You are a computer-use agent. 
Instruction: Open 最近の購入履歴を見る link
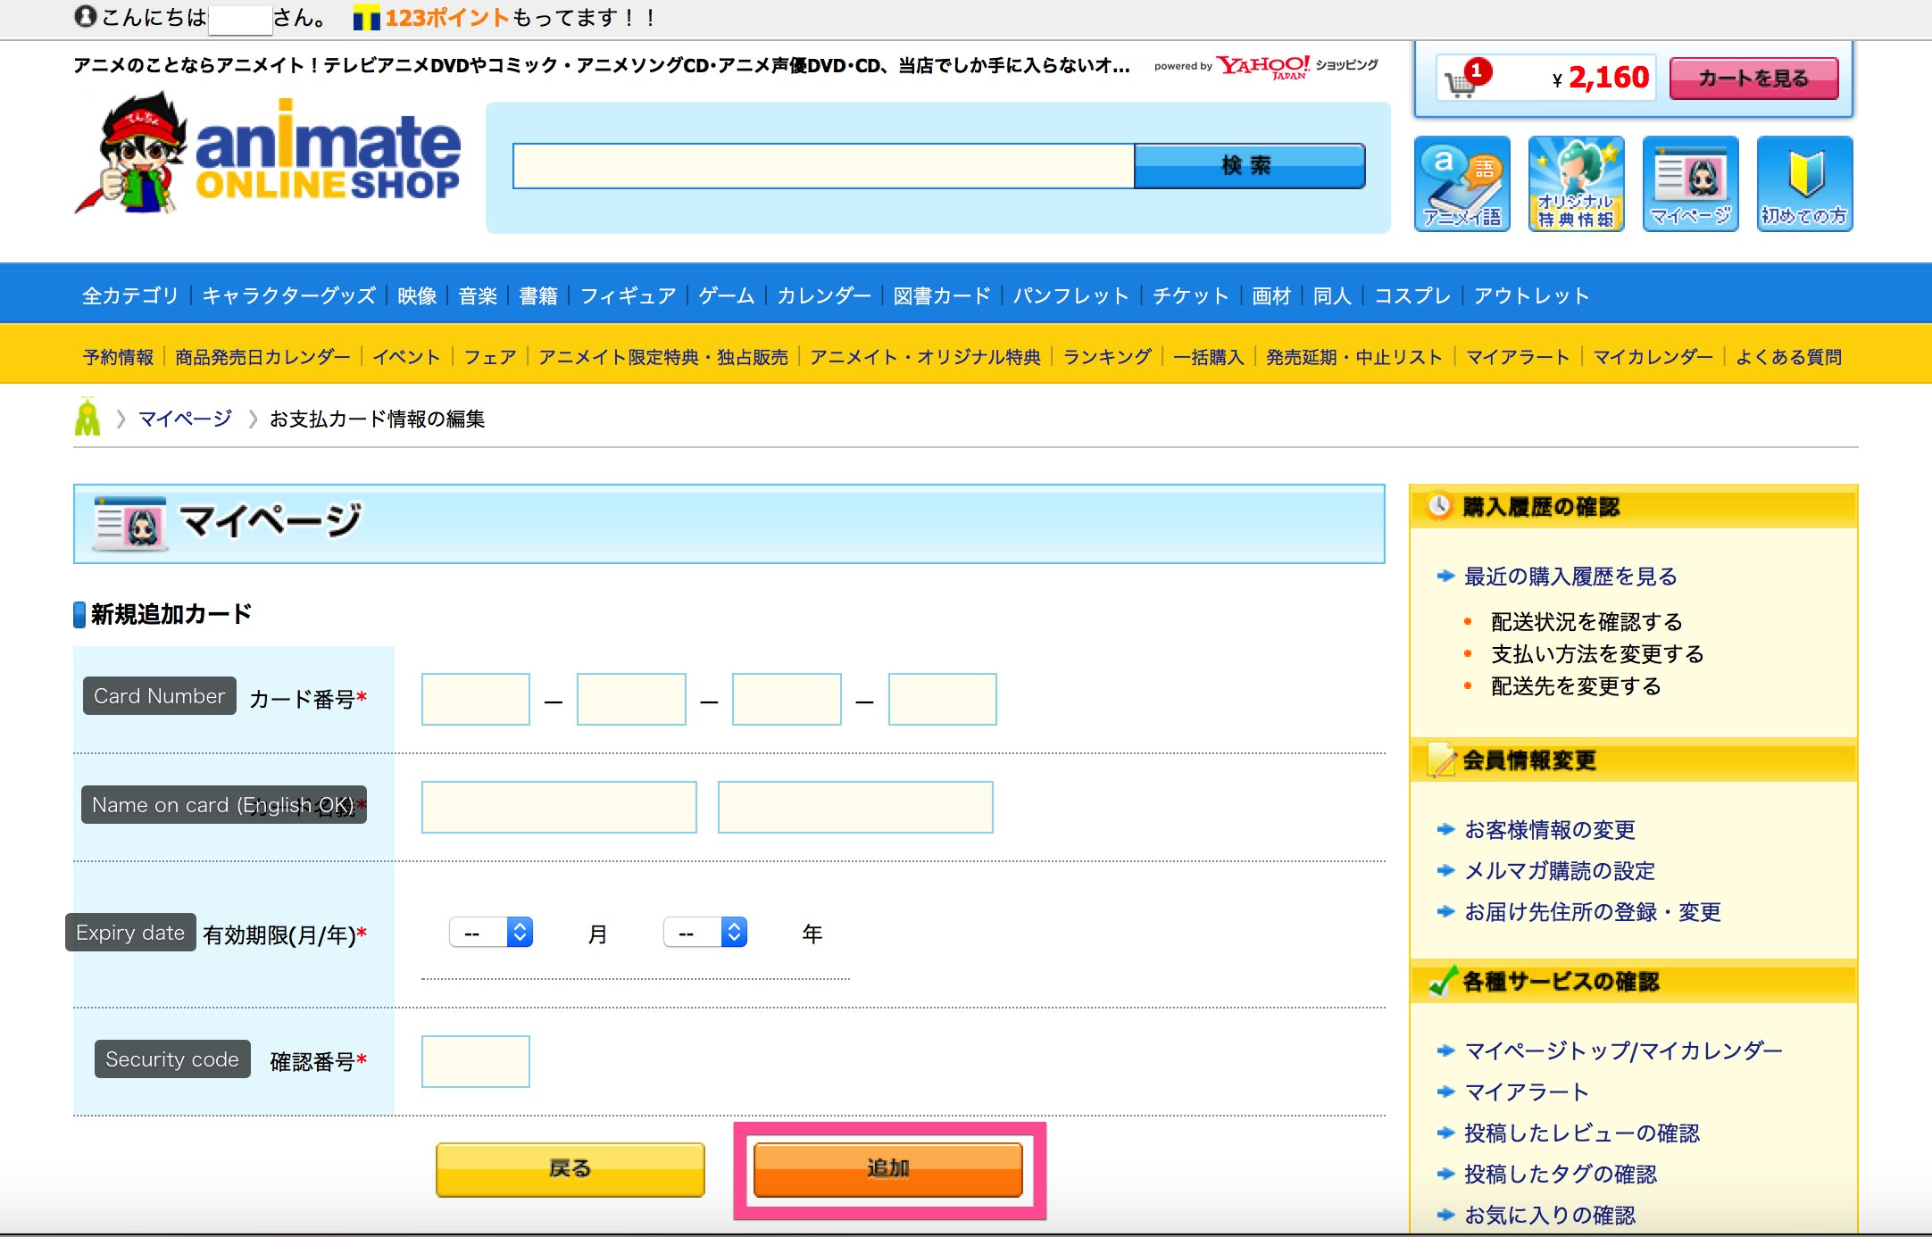(x=1570, y=577)
